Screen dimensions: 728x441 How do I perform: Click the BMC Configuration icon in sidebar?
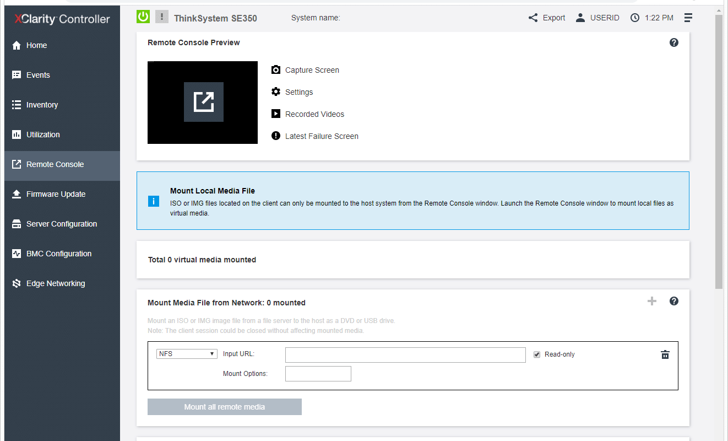pyautogui.click(x=17, y=254)
